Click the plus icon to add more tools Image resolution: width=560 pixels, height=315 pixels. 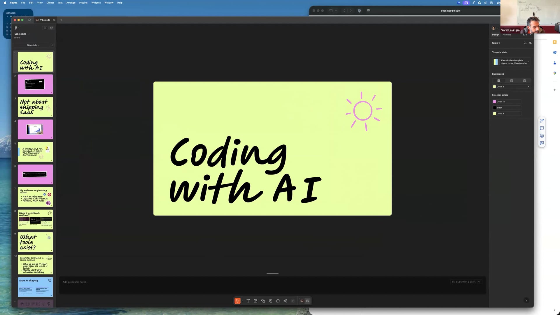coord(293,301)
